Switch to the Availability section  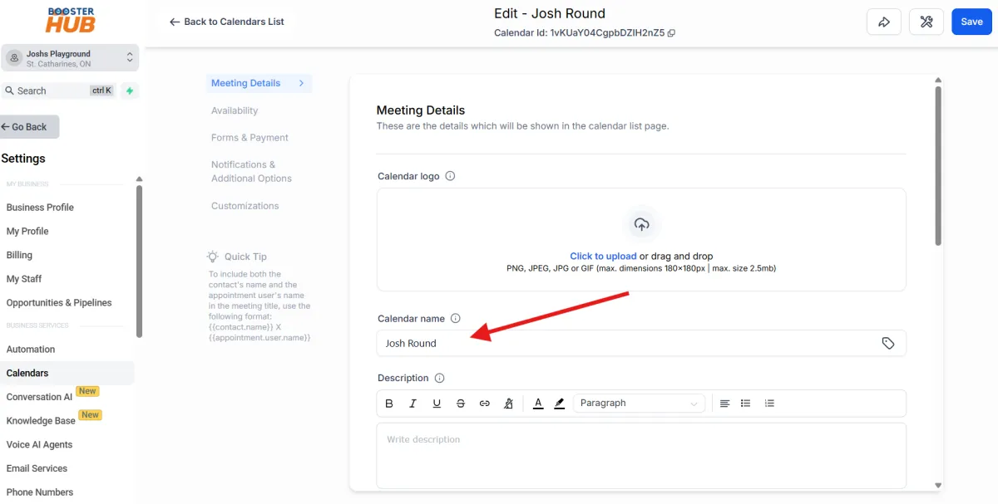click(x=234, y=110)
